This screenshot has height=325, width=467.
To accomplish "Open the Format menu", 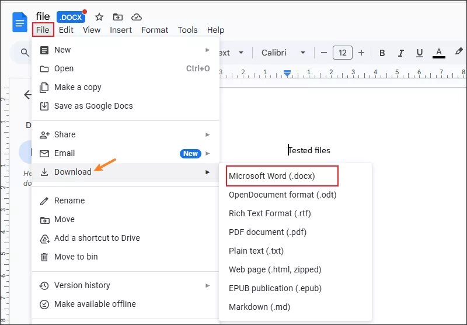I will click(155, 30).
